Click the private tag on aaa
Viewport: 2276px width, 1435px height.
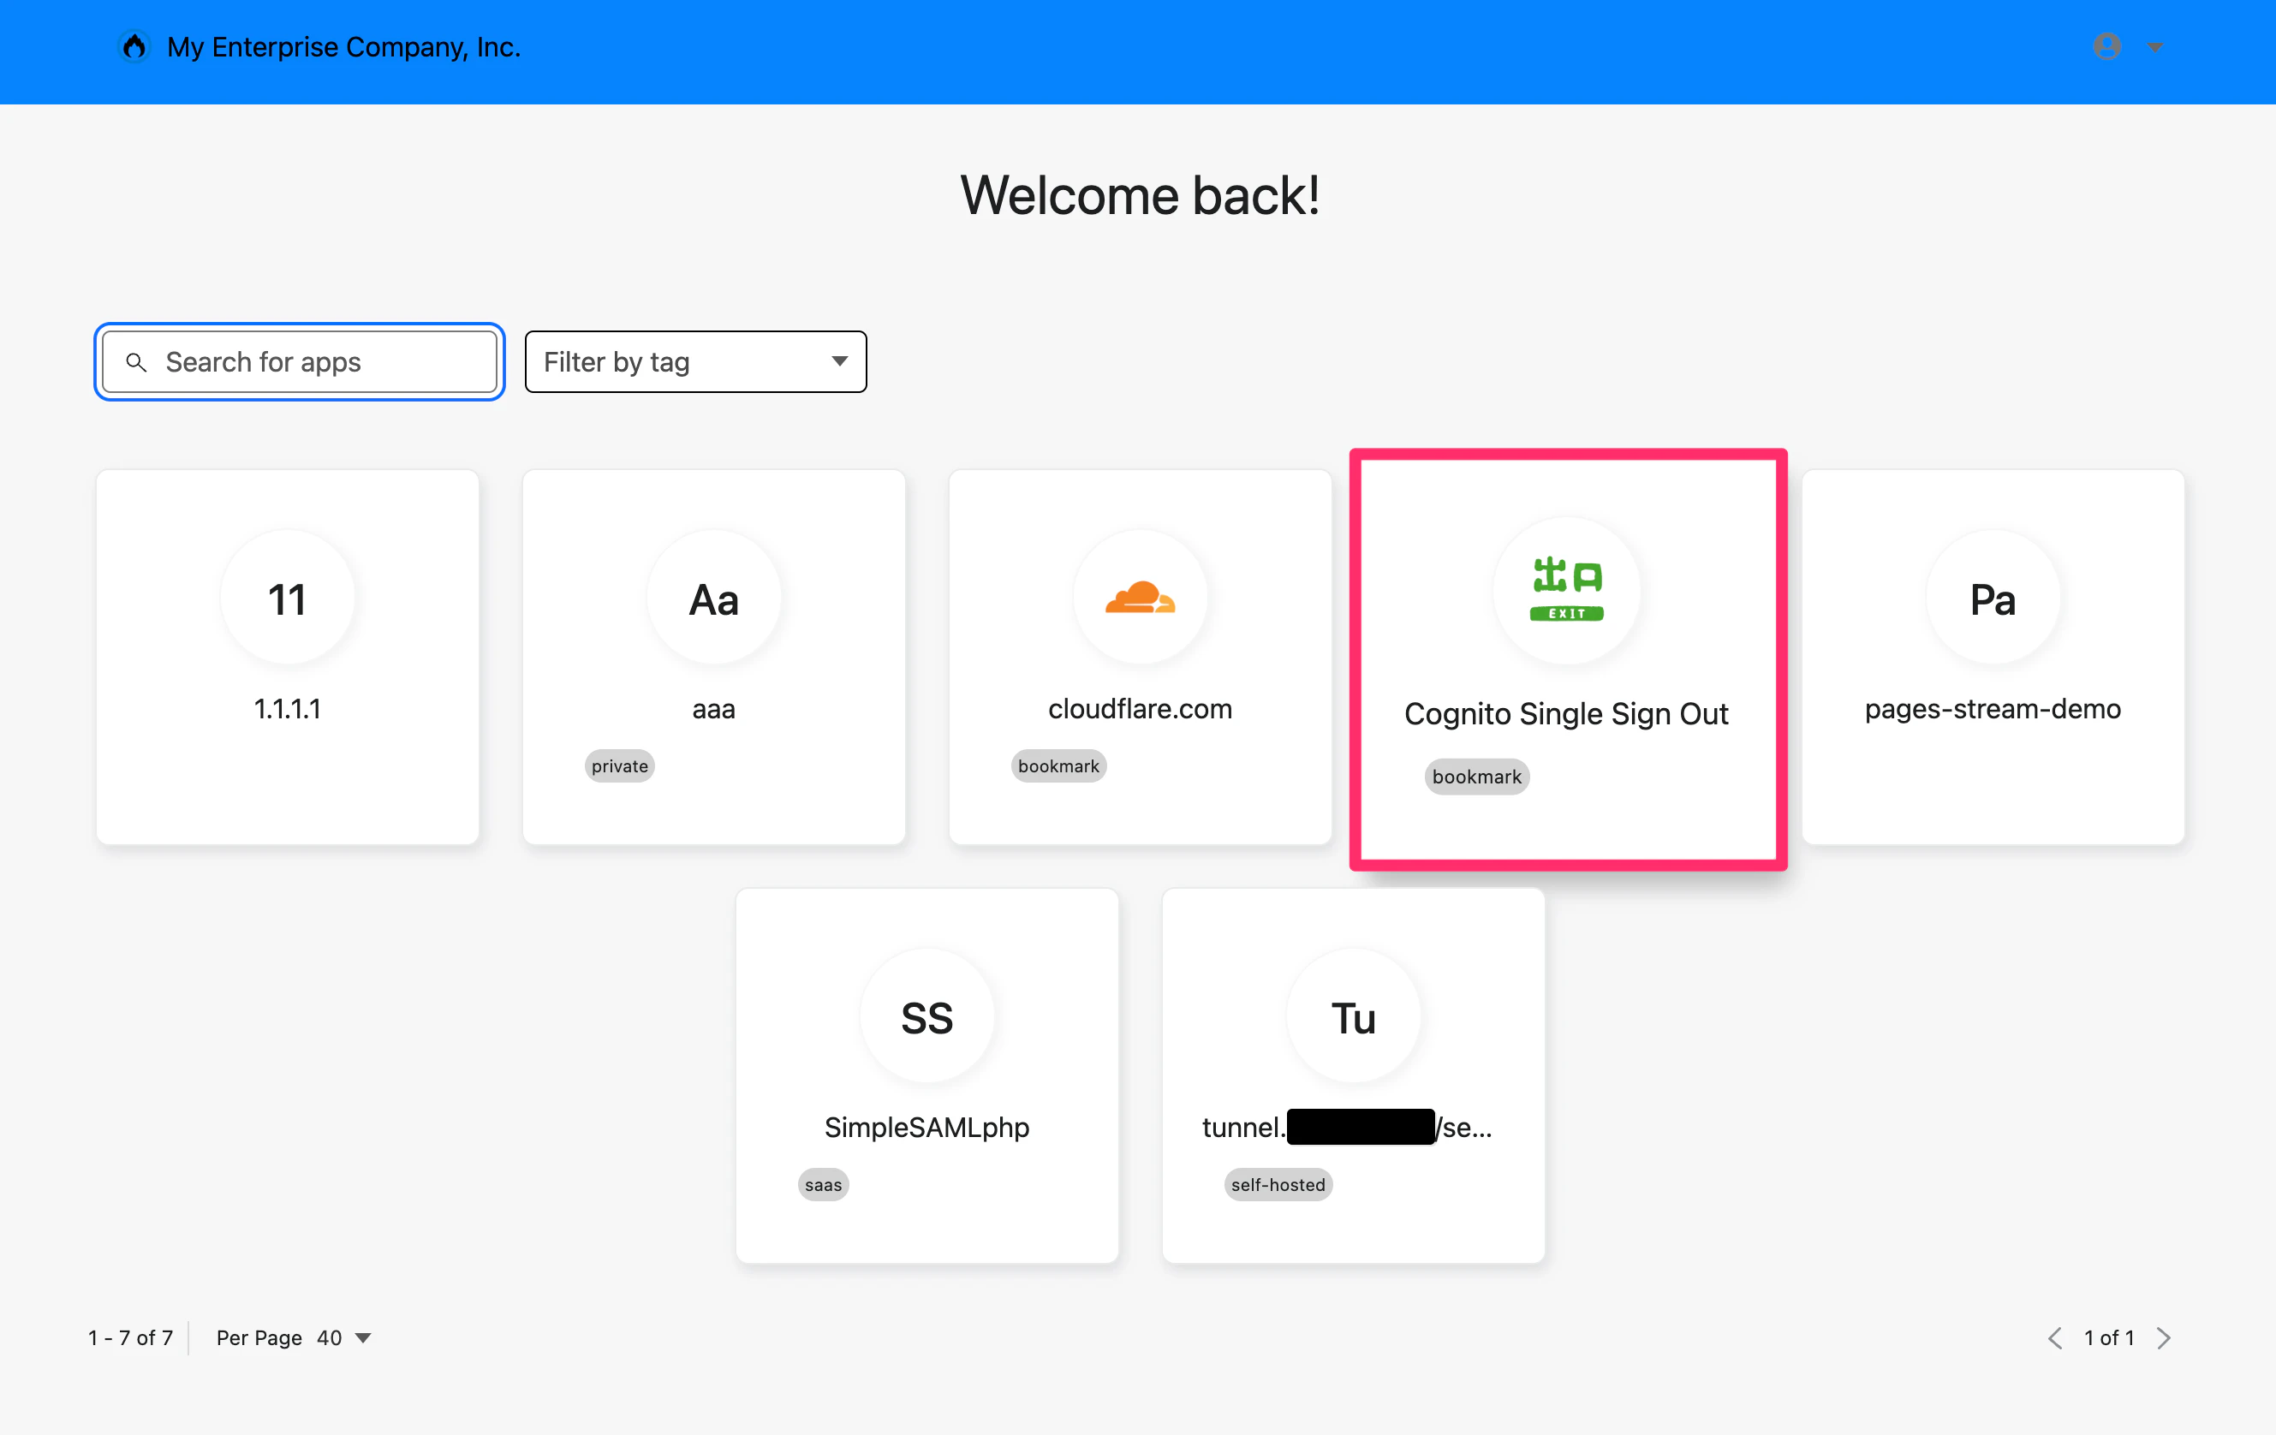(620, 765)
